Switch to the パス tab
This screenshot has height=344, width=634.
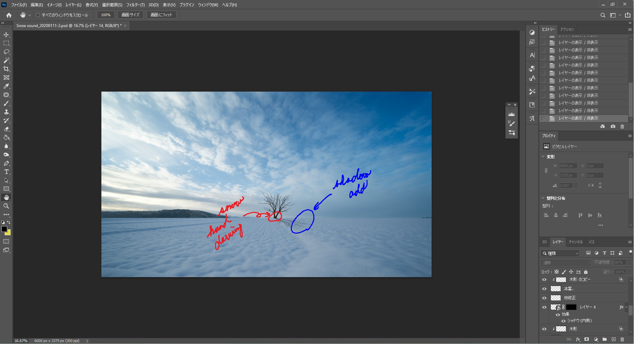(591, 242)
